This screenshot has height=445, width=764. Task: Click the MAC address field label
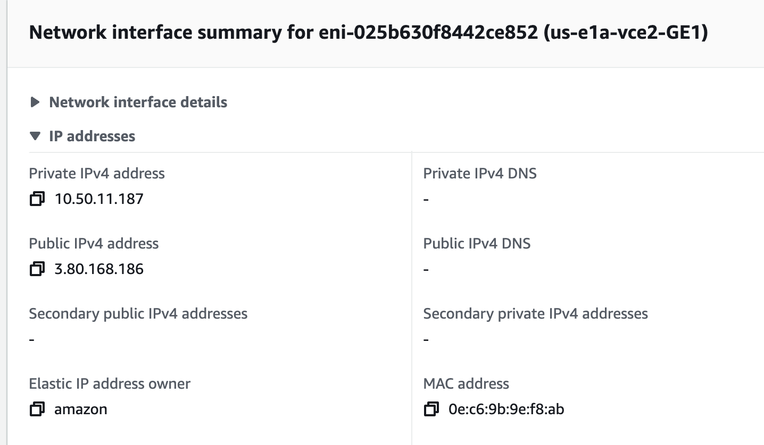[x=466, y=383]
